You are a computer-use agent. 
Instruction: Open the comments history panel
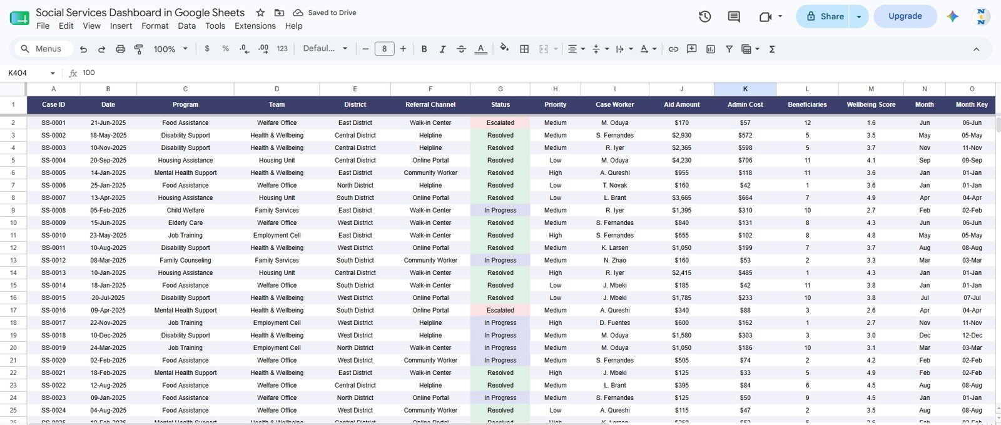(x=734, y=17)
